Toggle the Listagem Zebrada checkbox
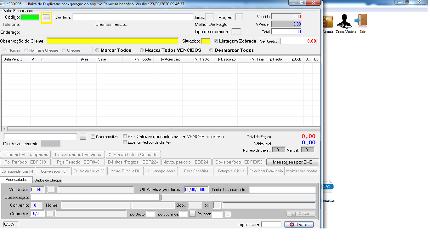Image resolution: width=430 pixels, height=242 pixels. (216, 41)
